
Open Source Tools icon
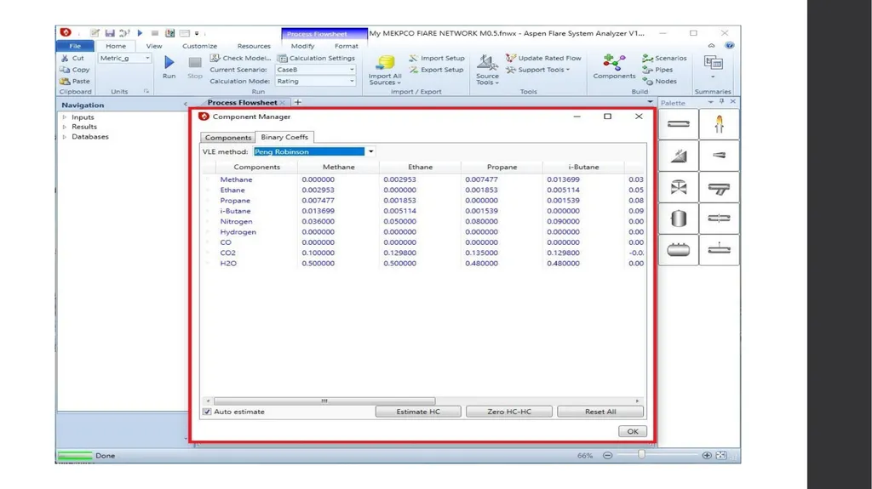487,62
